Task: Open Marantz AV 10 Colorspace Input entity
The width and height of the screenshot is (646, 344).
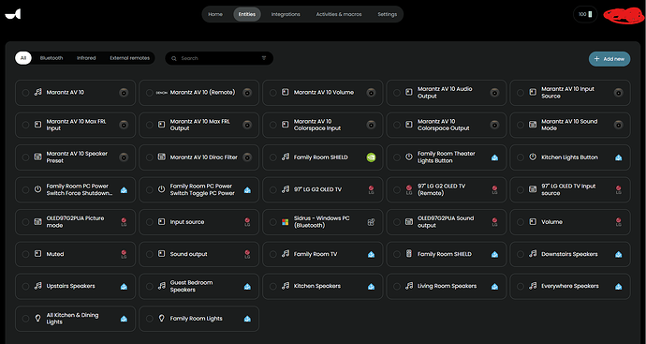Action: pos(323,125)
